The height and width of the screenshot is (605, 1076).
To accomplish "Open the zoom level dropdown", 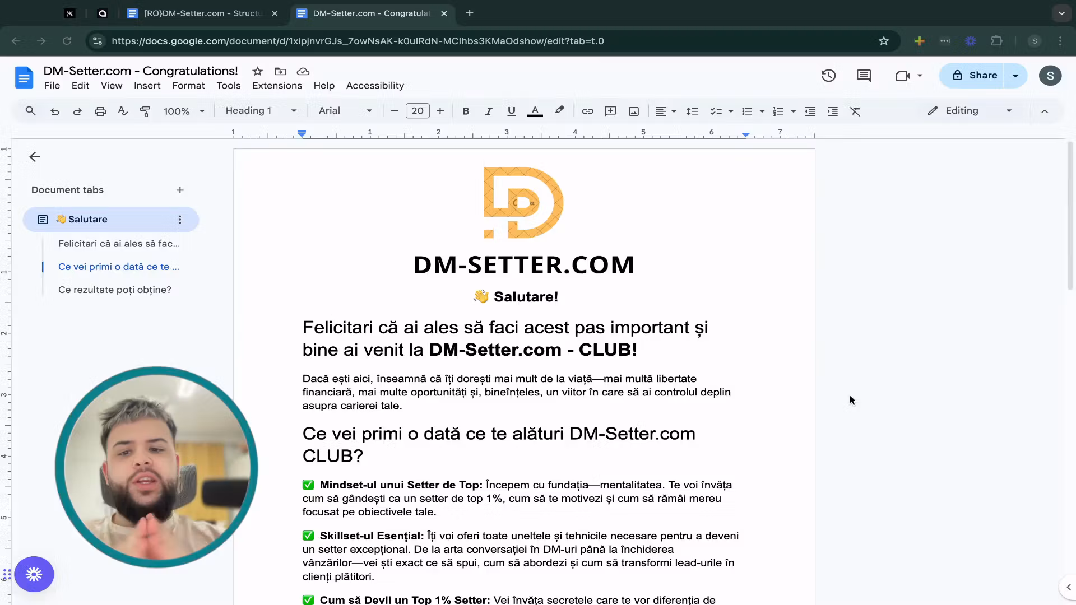I will pyautogui.click(x=184, y=111).
